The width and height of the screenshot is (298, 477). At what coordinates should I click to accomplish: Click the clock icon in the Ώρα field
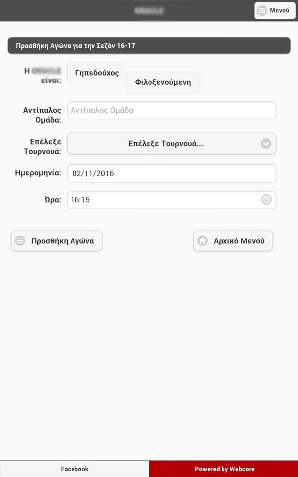coord(266,200)
